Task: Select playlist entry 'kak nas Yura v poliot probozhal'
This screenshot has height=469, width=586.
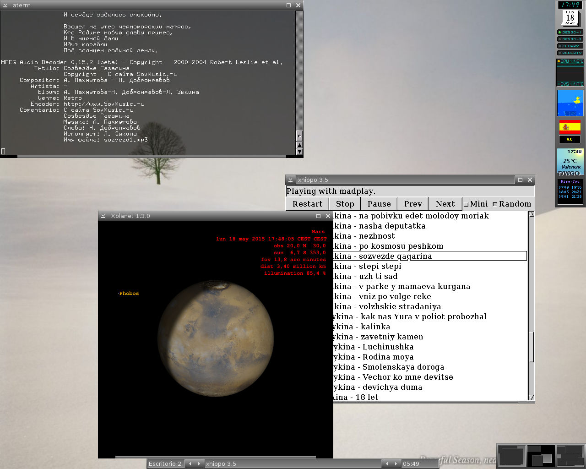Action: (x=430, y=316)
